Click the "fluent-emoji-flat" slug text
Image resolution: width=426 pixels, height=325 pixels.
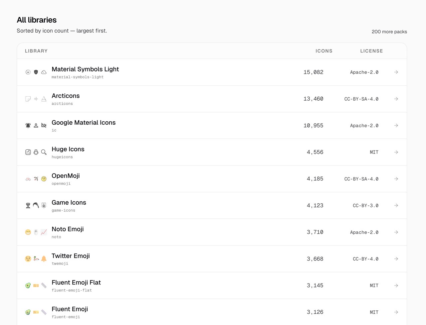coord(72,290)
